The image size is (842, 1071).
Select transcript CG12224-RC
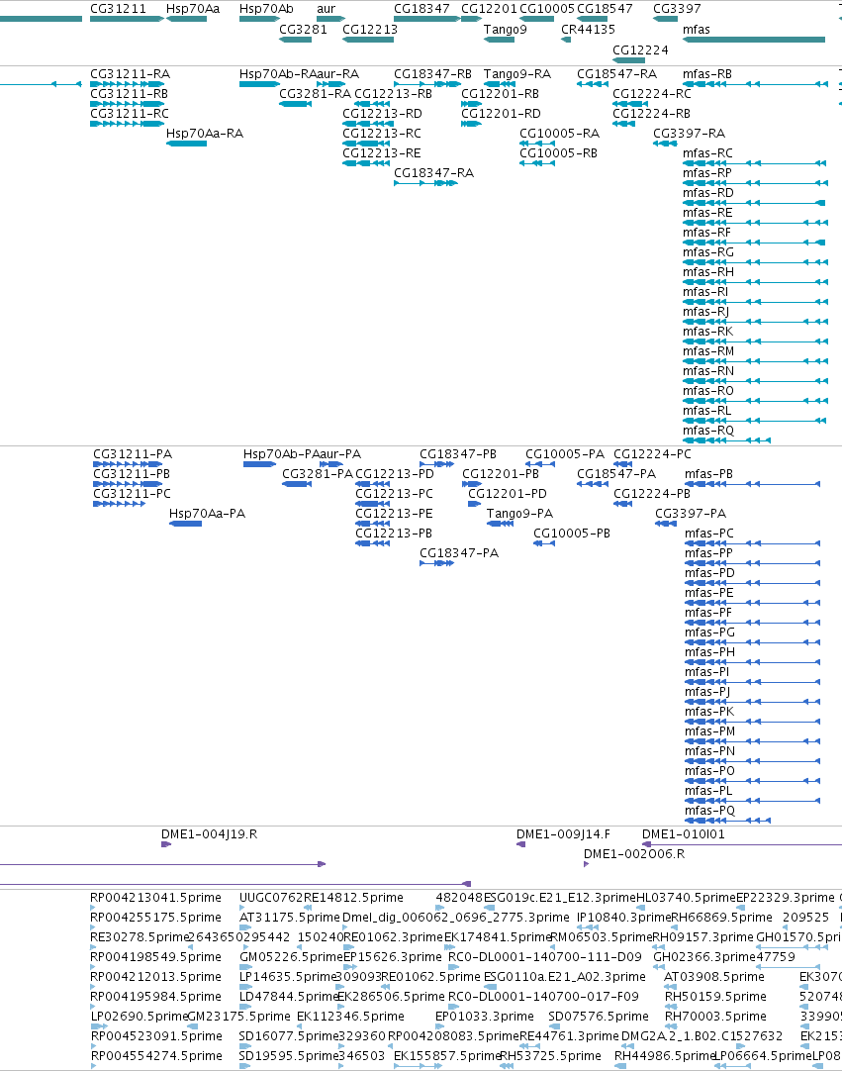coord(652,94)
